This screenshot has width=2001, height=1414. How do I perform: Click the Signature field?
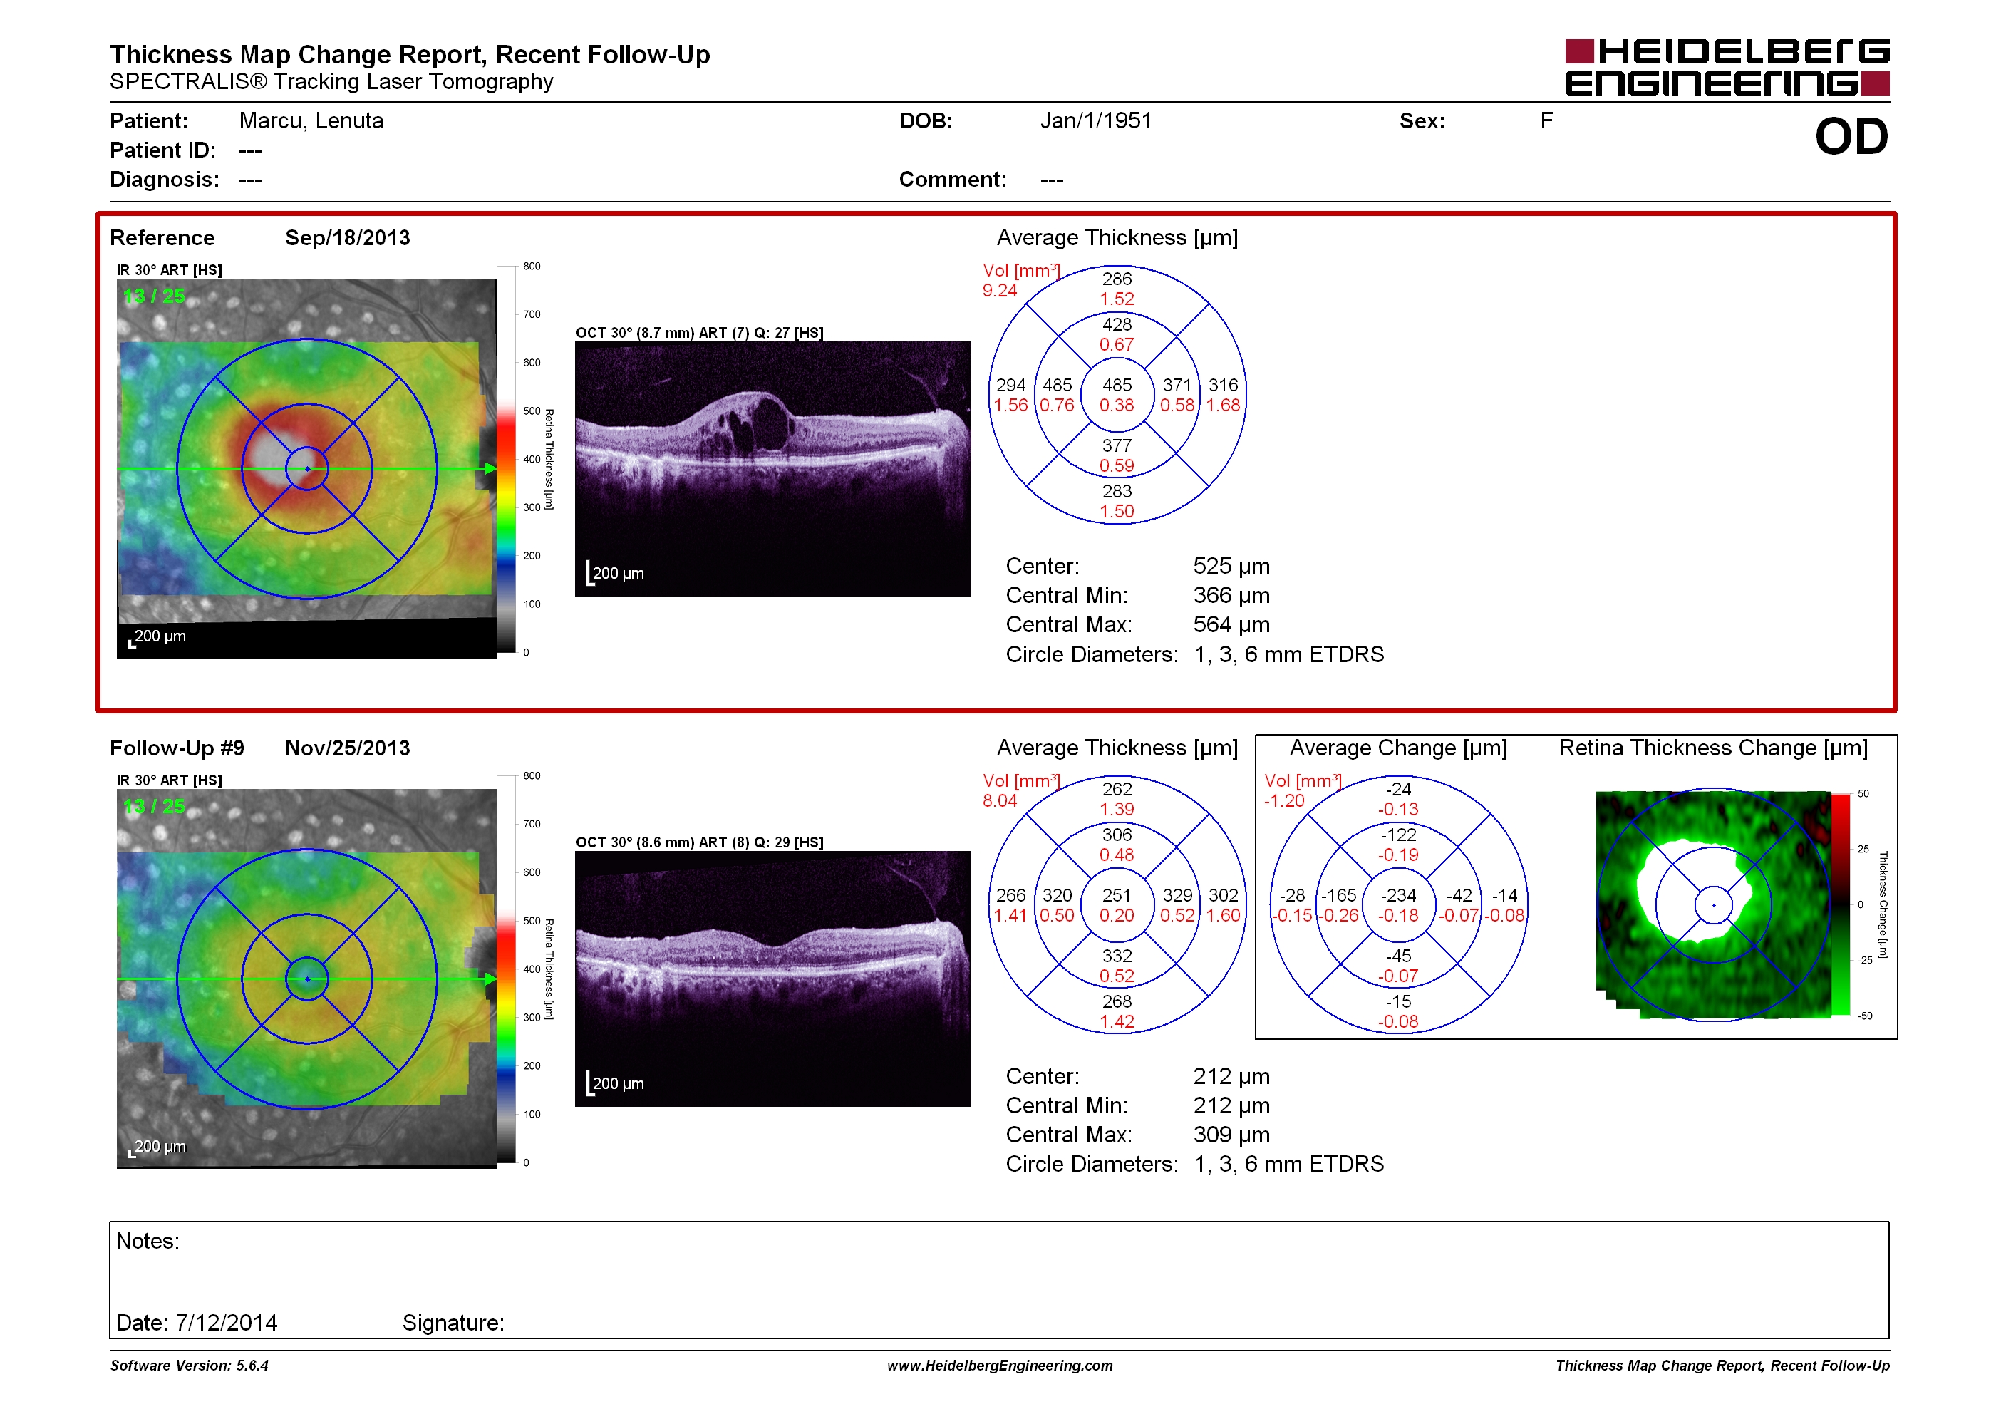point(453,1323)
